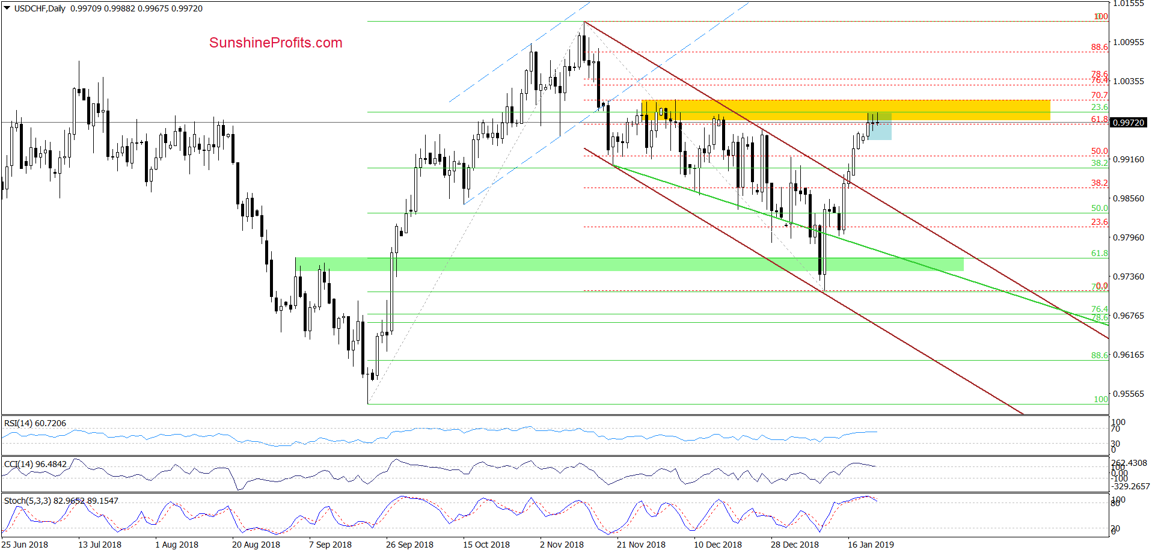Screen dimensions: 1152x553
Task: Select the green support zone rectangle
Action: tap(630, 264)
